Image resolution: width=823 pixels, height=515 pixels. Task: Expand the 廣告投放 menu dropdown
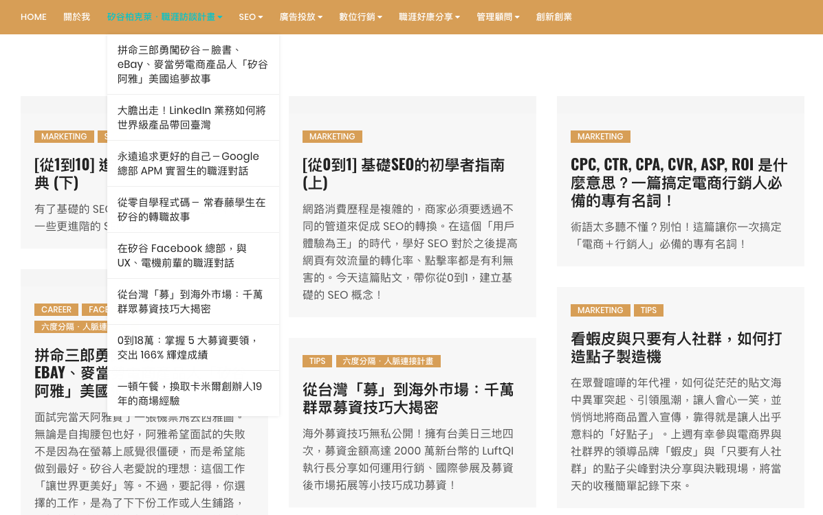point(300,16)
